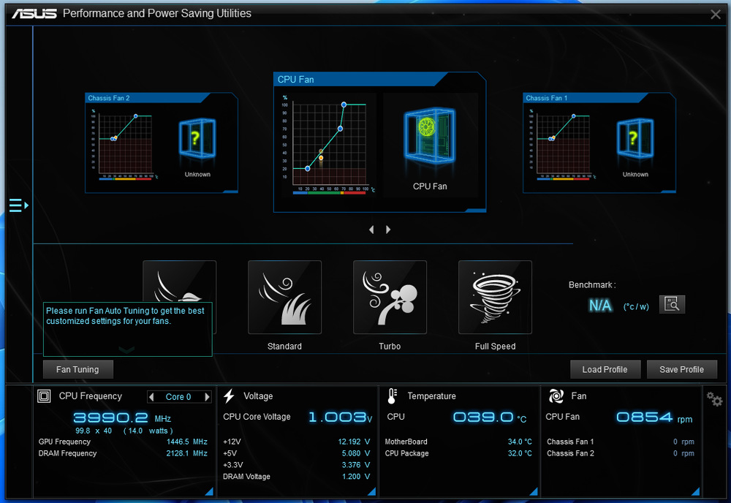Image resolution: width=731 pixels, height=503 pixels.
Task: Switch to previous CPU core arrow
Action: coord(151,397)
